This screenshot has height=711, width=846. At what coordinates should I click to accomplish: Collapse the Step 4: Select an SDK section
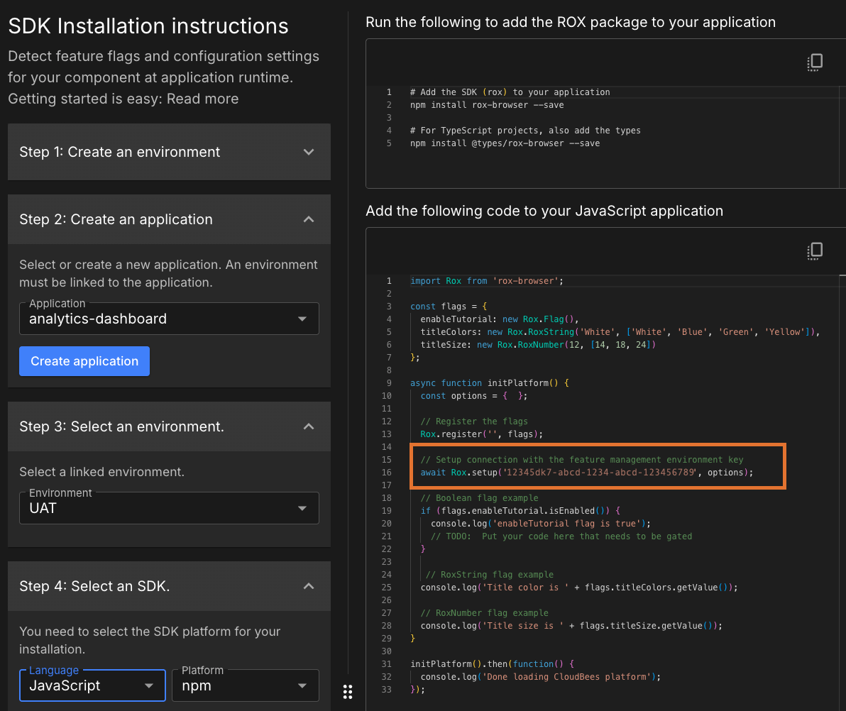tap(309, 586)
